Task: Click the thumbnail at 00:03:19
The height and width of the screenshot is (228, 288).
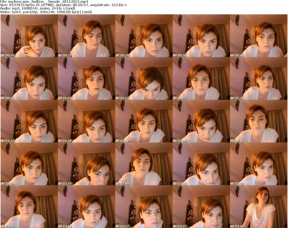Action: pyautogui.click(x=87, y=207)
